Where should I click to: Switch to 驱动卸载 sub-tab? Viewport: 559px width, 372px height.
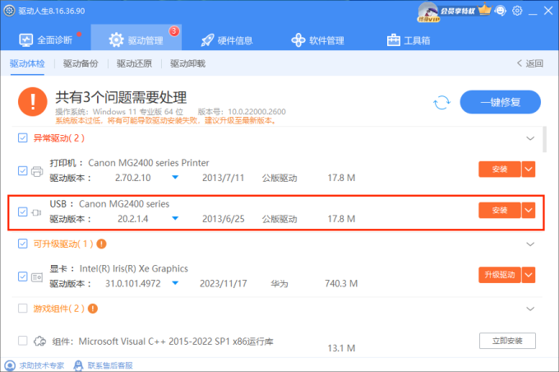[x=188, y=63]
